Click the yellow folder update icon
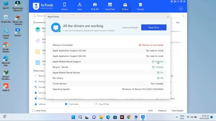Screen dimensions: 216x121 click(x=38, y=51)
